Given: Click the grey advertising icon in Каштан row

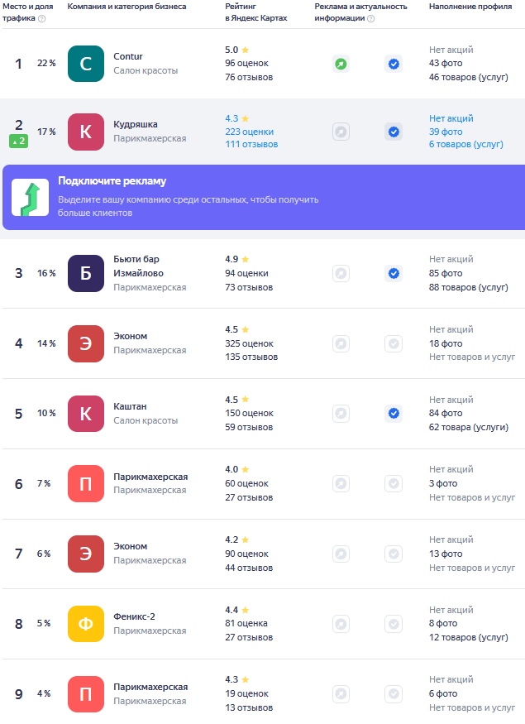Looking at the screenshot, I should coord(341,413).
